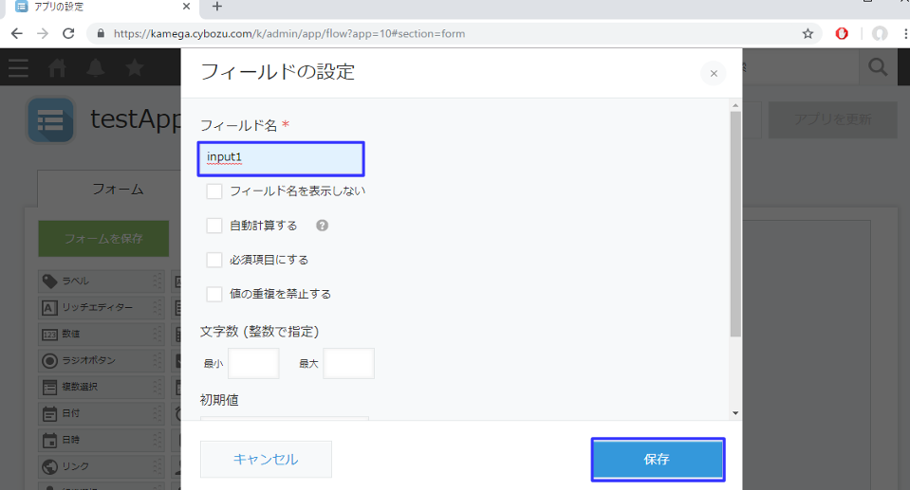Click the save form (フォームを保存) button
This screenshot has height=490, width=910.
[x=103, y=239]
